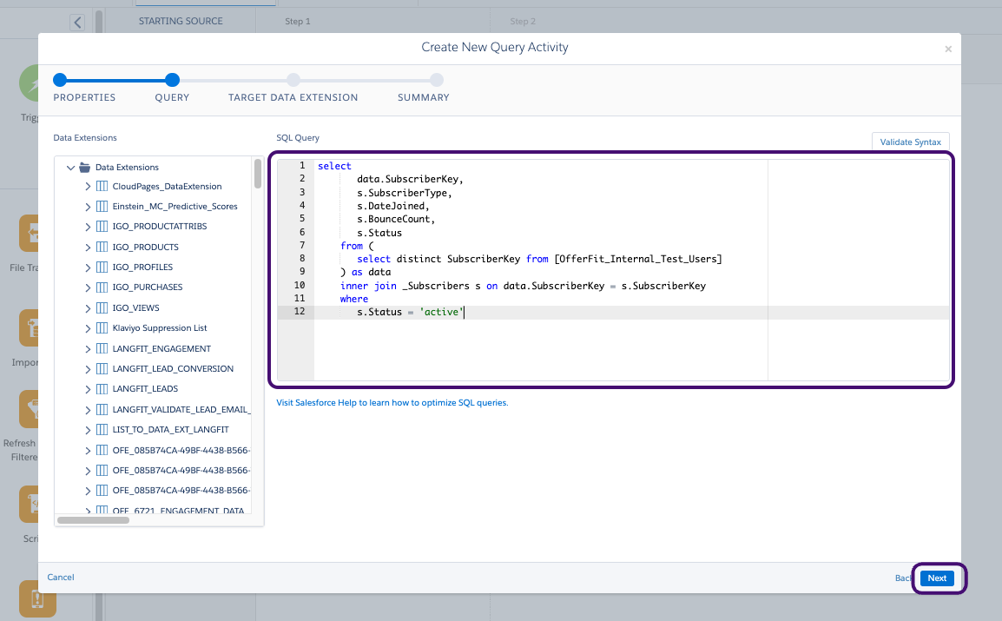The width and height of the screenshot is (1002, 621).
Task: Jump to the Properties step in the wizard
Action: click(x=84, y=88)
